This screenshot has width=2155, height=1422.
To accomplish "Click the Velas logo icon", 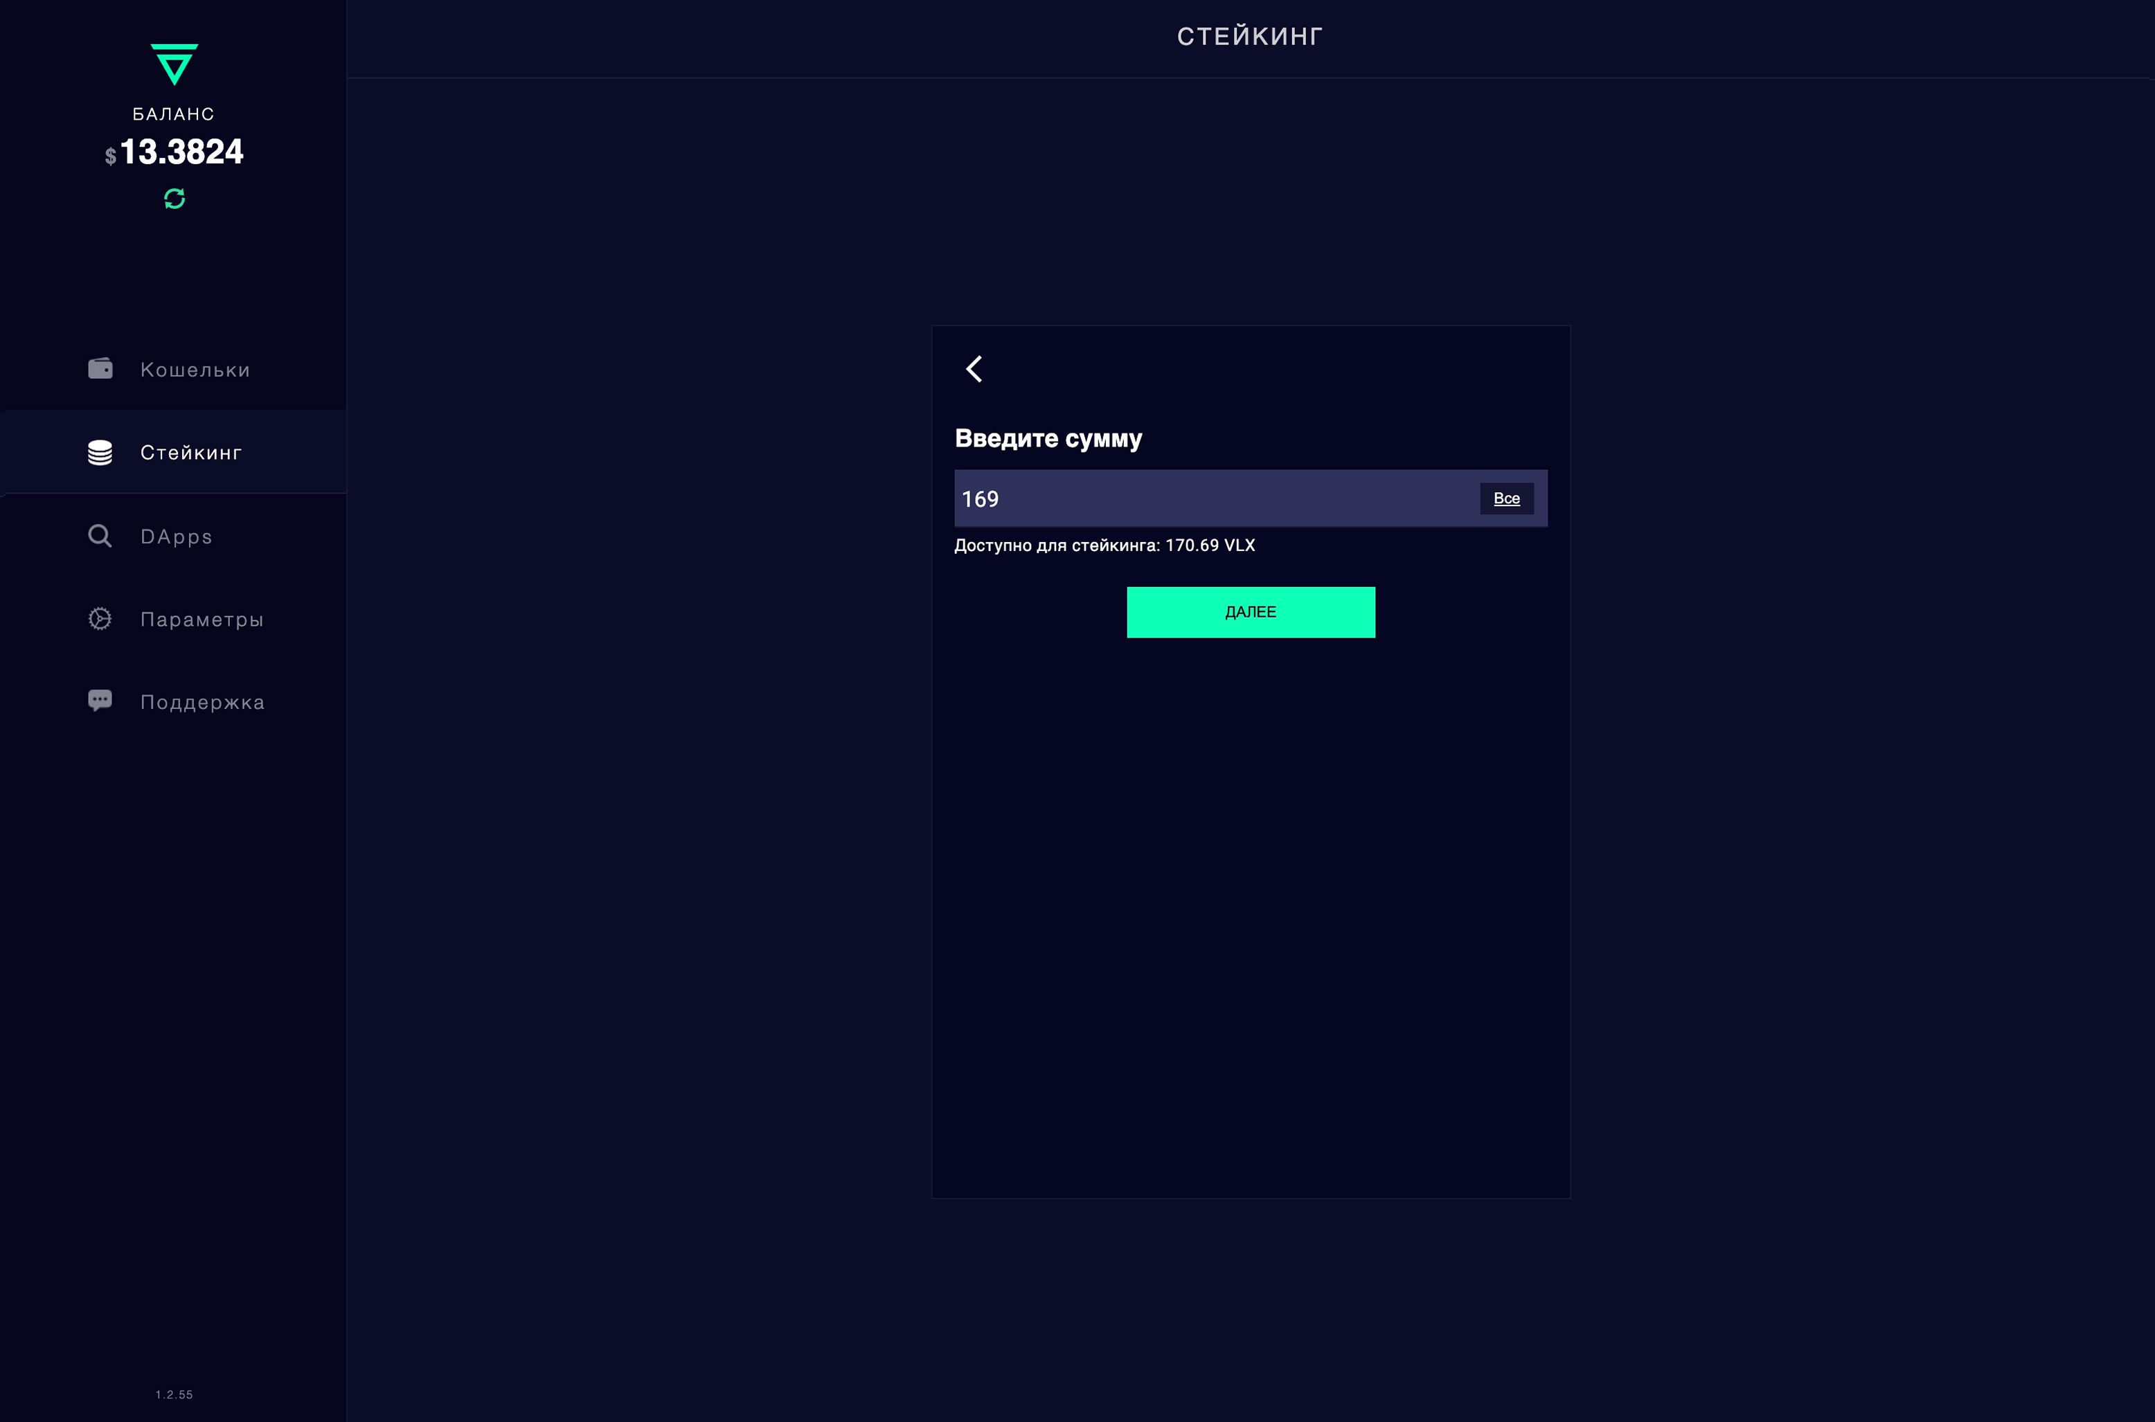I will (174, 64).
